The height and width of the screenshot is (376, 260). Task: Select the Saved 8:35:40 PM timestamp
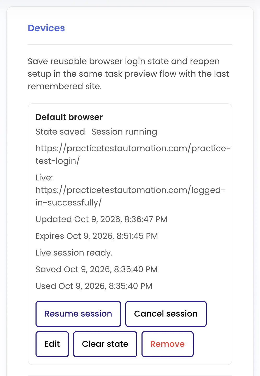click(97, 269)
